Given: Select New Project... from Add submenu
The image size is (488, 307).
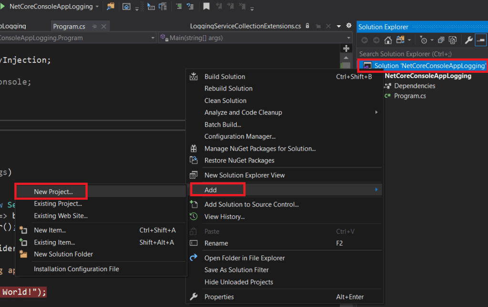Looking at the screenshot, I should (x=53, y=192).
